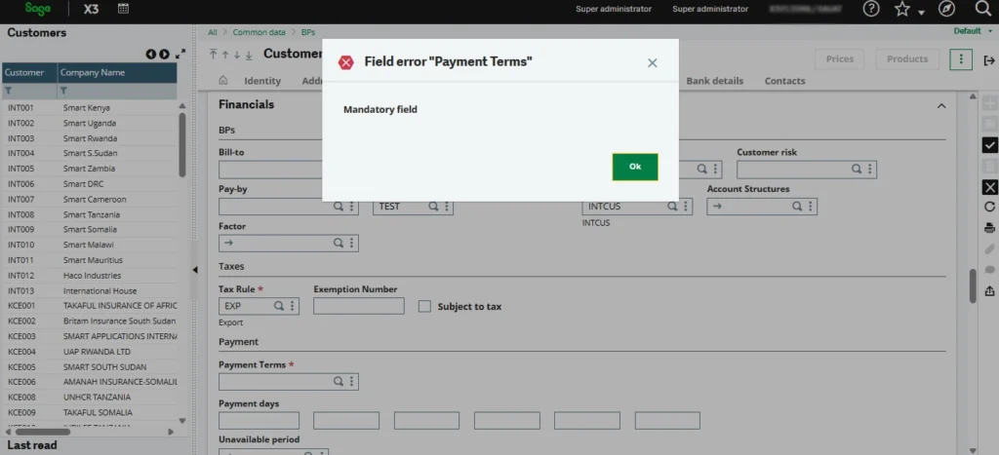Click the Prices button

tap(840, 59)
